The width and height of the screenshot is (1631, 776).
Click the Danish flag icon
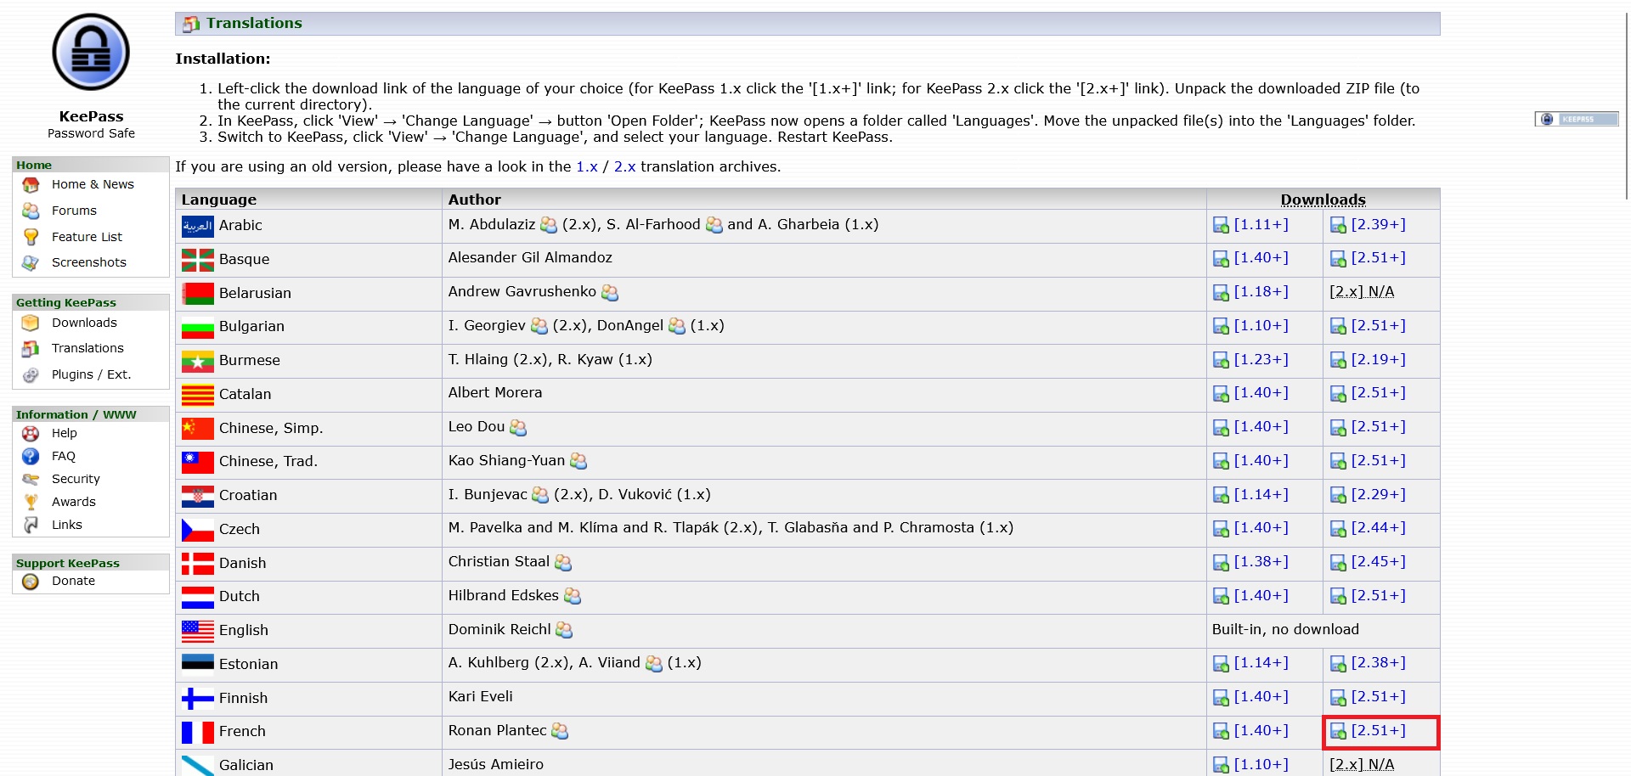(197, 564)
